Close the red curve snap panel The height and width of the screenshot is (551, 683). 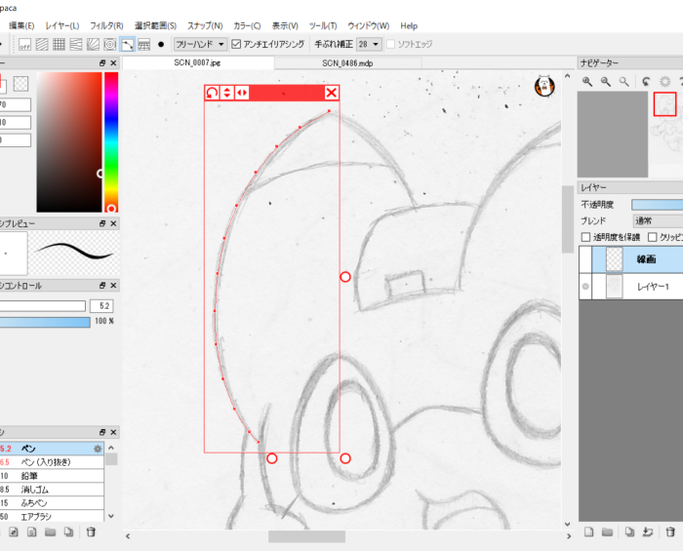pos(332,93)
